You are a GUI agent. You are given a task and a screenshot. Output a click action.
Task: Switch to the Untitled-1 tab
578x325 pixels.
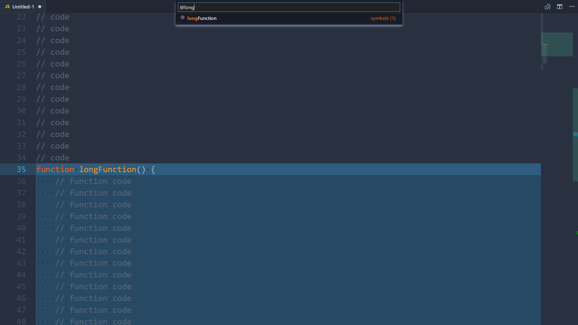pyautogui.click(x=23, y=6)
